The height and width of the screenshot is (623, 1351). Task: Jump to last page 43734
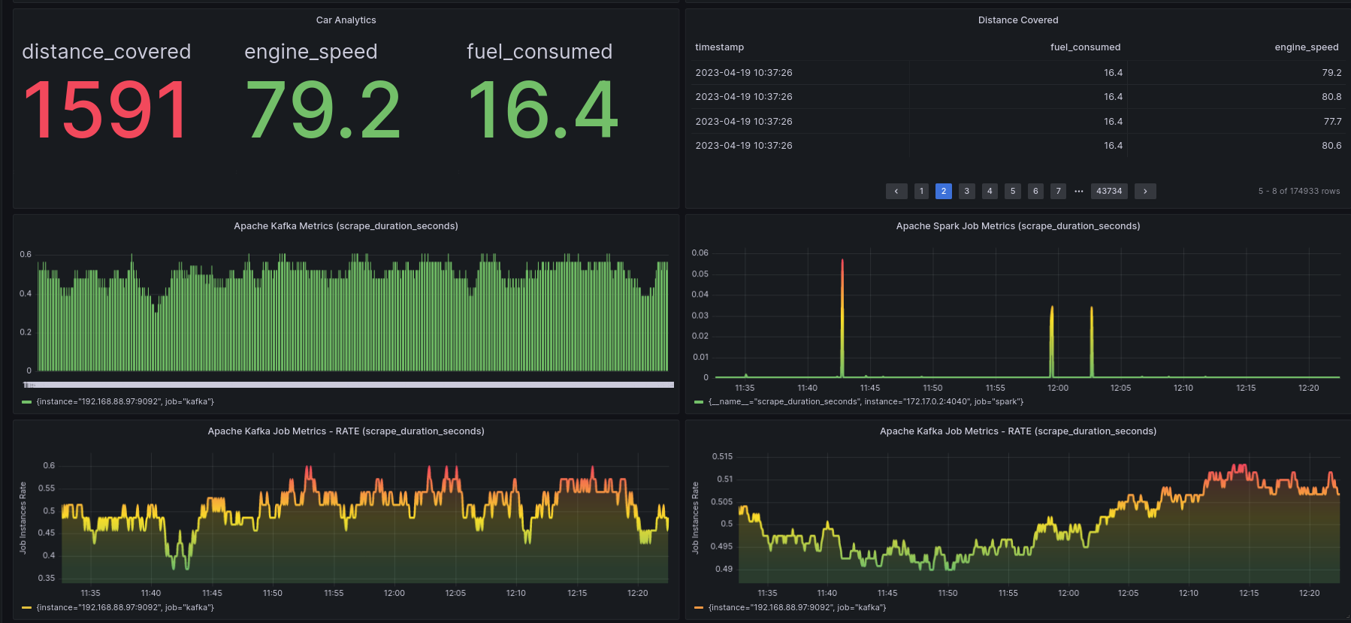click(x=1109, y=192)
